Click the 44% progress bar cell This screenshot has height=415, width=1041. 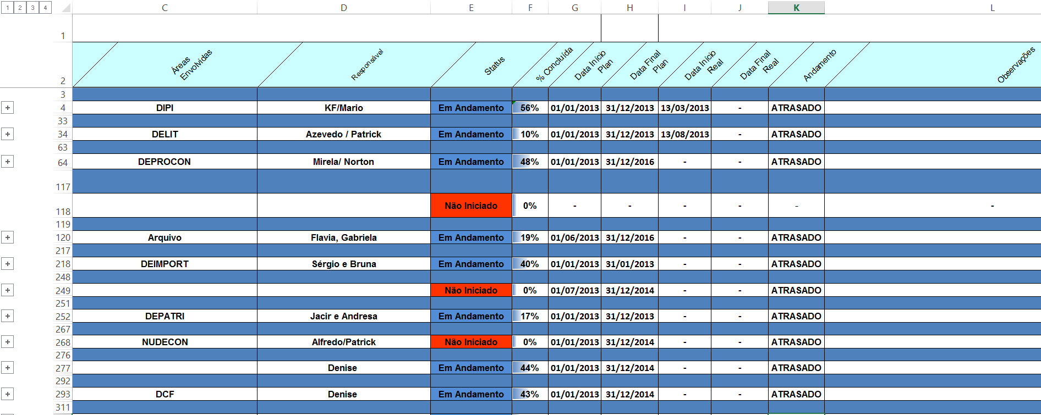(x=530, y=368)
